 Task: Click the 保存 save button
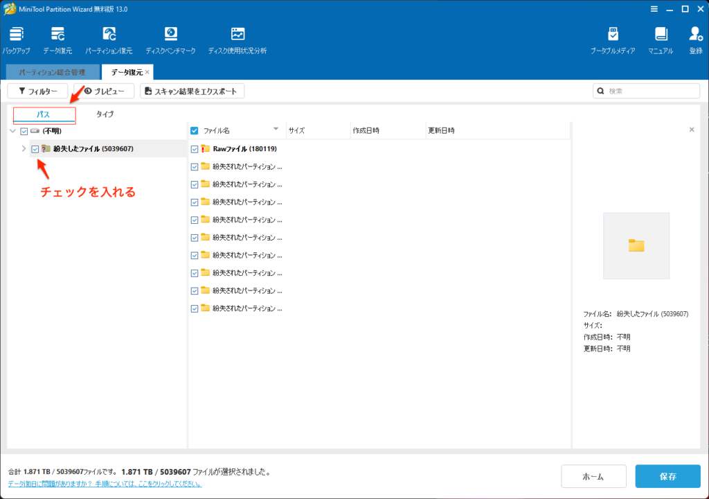[667, 476]
